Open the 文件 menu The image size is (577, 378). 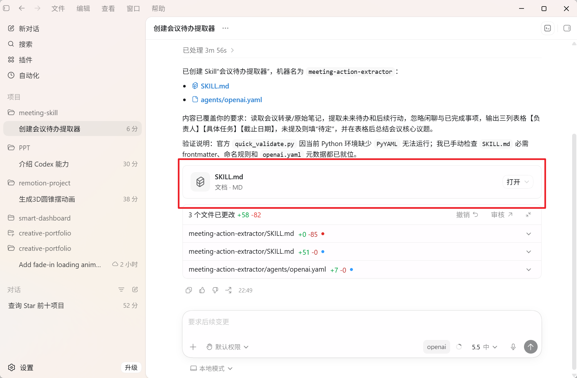(x=58, y=8)
